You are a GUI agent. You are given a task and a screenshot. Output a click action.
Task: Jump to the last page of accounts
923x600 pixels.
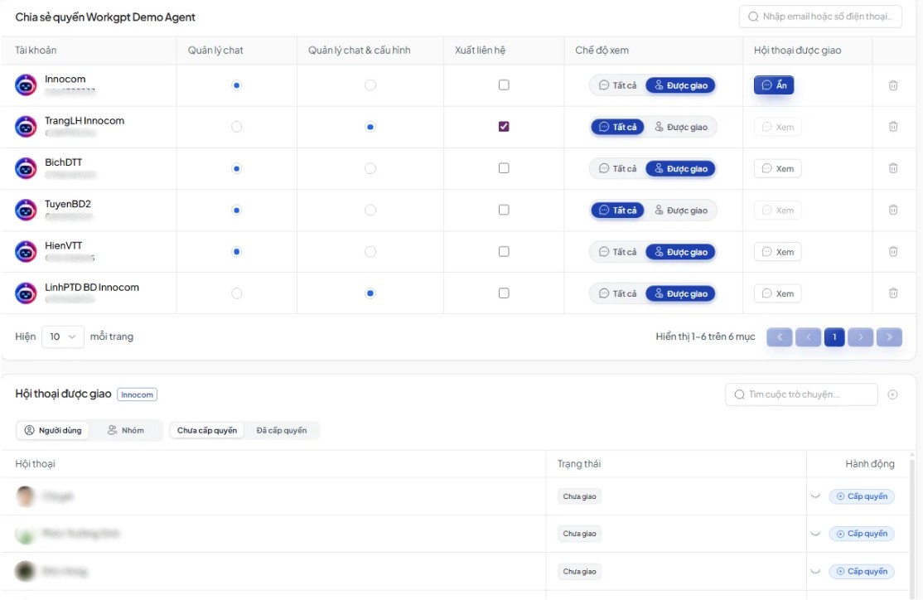(890, 336)
